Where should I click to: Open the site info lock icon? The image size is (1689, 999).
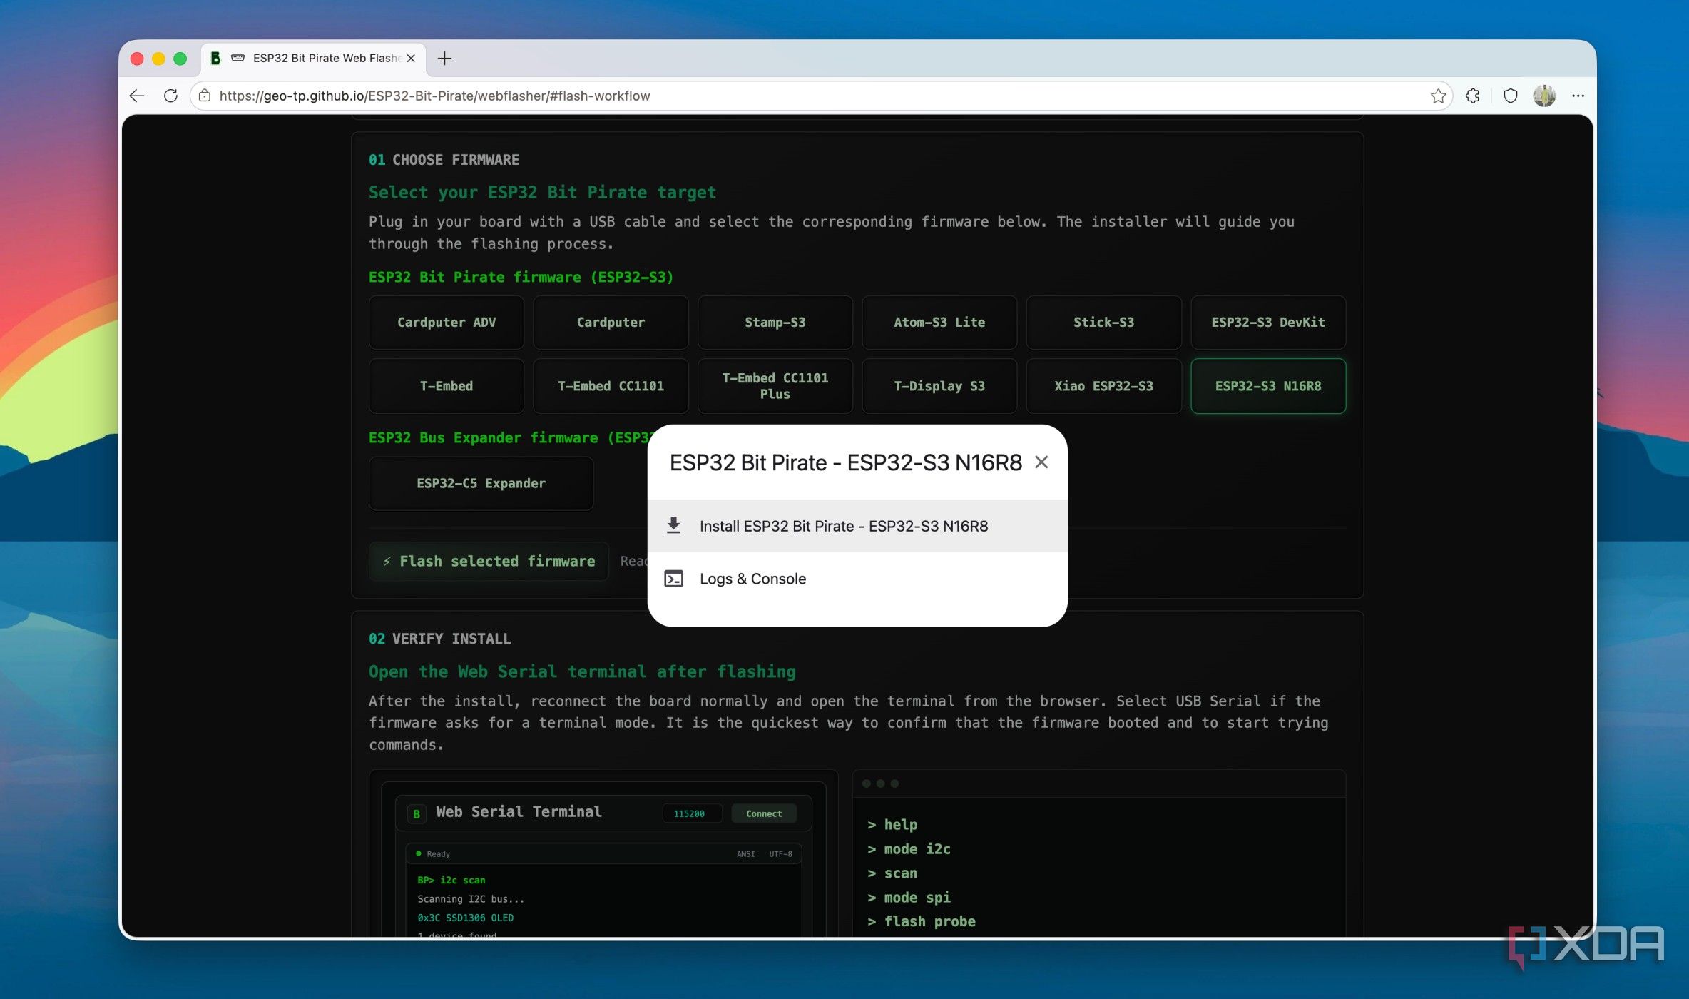(205, 96)
